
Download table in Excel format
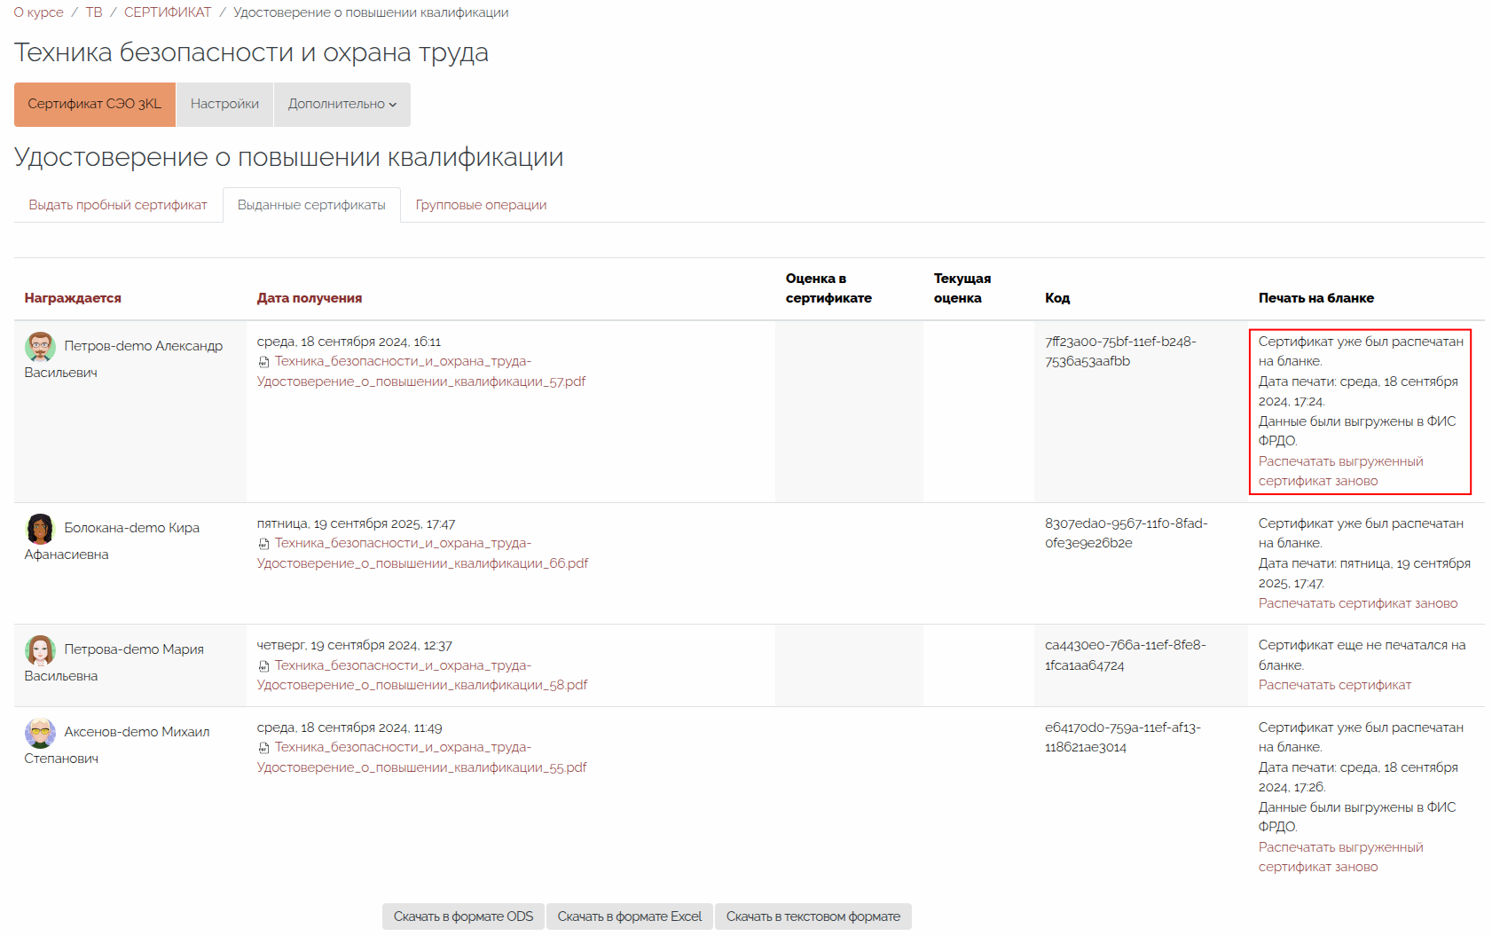(x=629, y=916)
